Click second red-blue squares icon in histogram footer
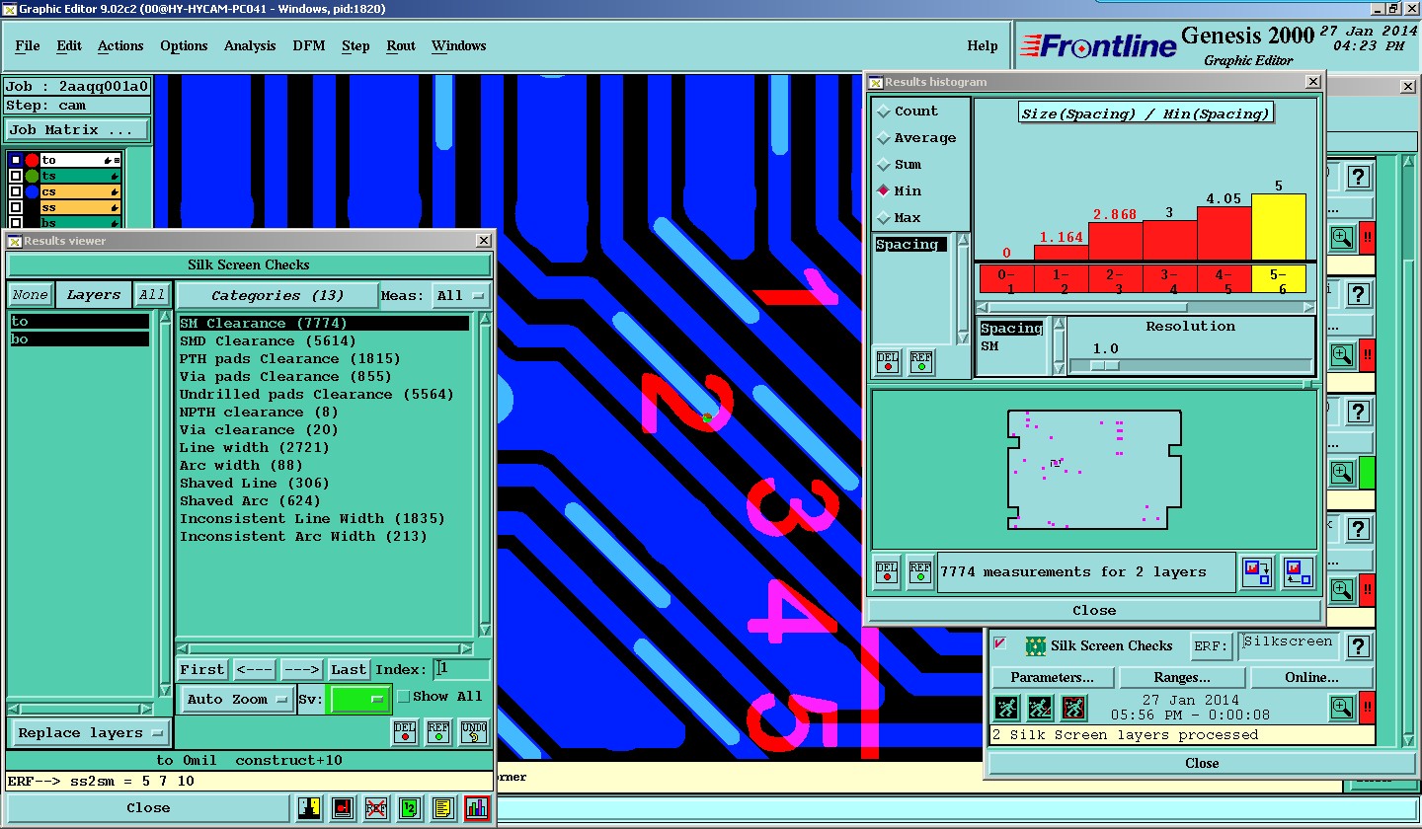1422x829 pixels. [1298, 572]
